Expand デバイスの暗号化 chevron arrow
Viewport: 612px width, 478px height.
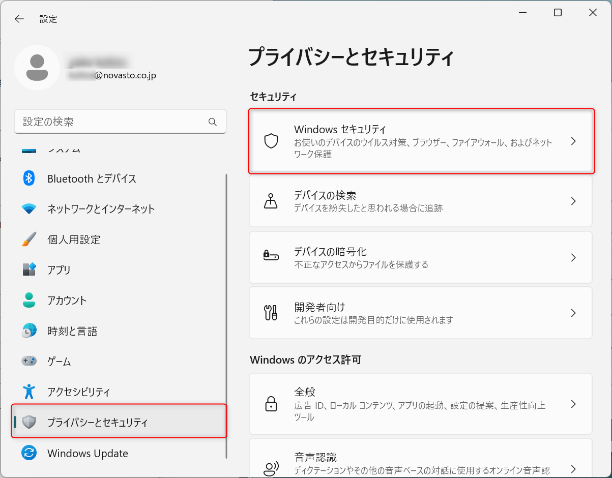click(573, 257)
